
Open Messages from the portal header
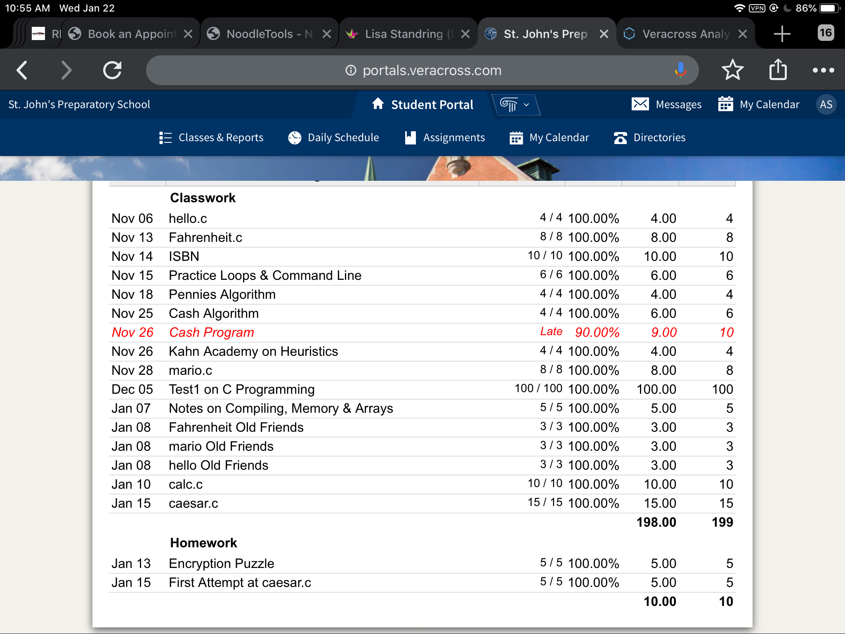(666, 104)
